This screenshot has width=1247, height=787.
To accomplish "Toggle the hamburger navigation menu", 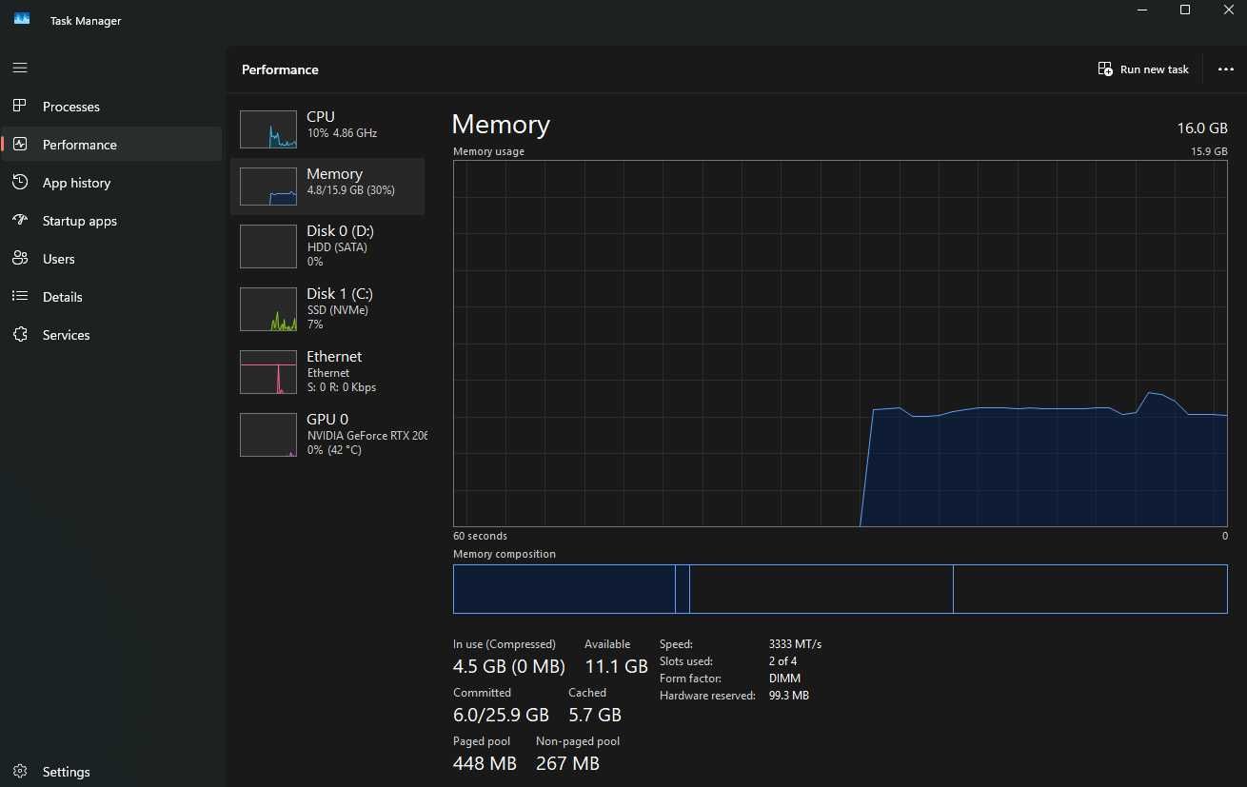I will pyautogui.click(x=20, y=68).
